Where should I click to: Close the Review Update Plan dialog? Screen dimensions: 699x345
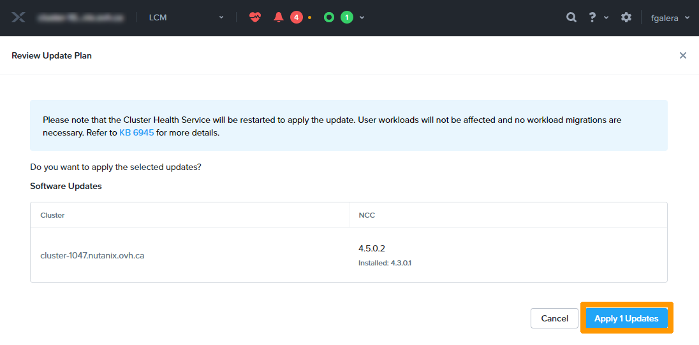(683, 55)
